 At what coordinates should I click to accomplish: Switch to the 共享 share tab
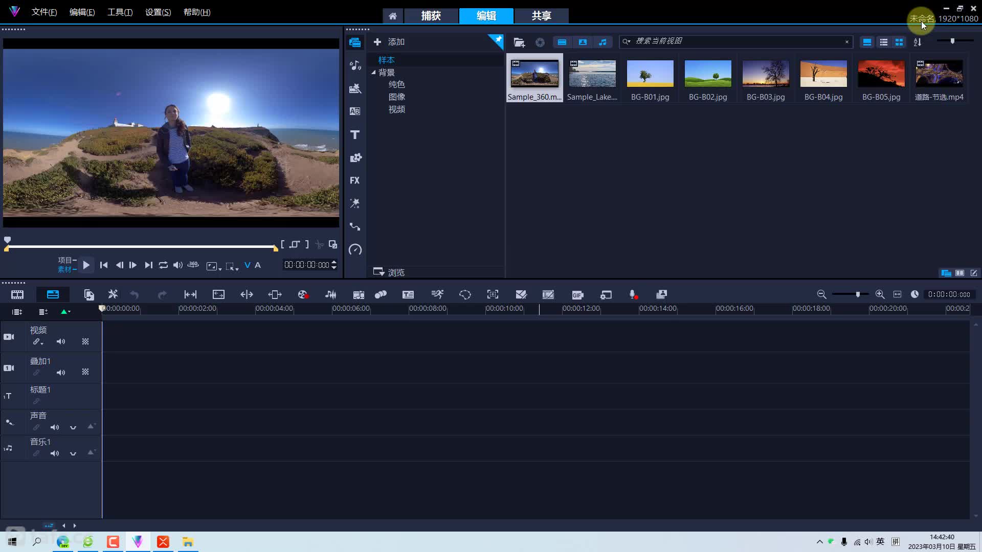click(541, 16)
